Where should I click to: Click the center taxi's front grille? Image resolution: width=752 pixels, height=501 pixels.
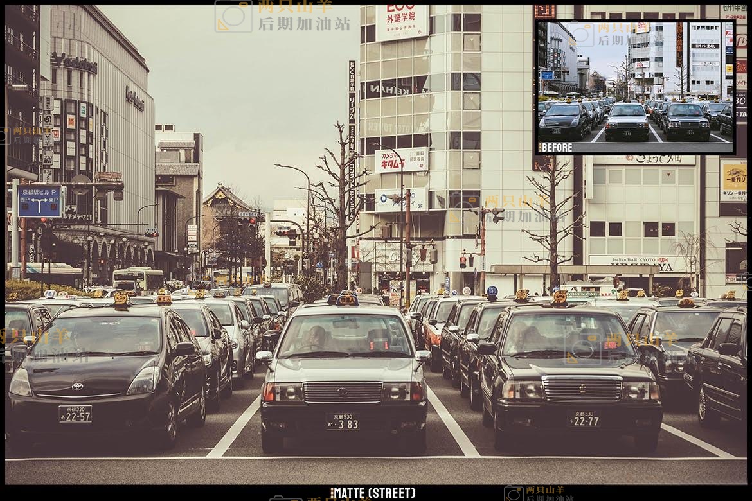pyautogui.click(x=343, y=391)
